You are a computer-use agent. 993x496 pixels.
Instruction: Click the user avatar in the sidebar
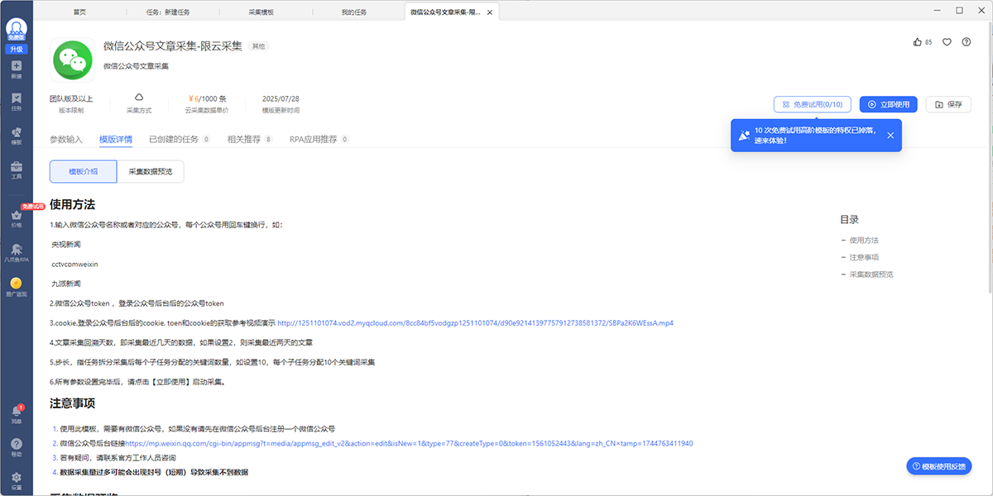click(17, 29)
